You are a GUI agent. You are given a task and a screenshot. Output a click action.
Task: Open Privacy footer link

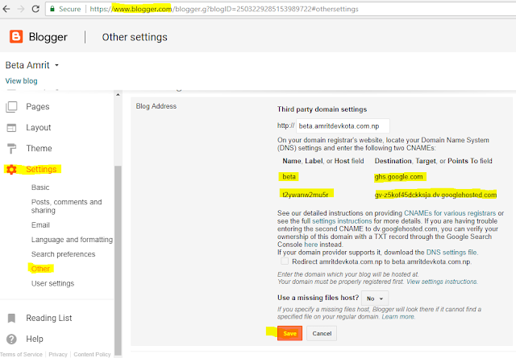[58, 355]
